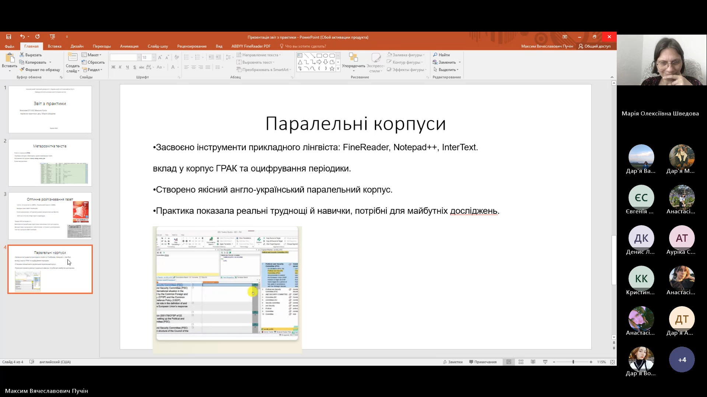Adjust the zoom slider handle
The width and height of the screenshot is (707, 397).
point(573,362)
